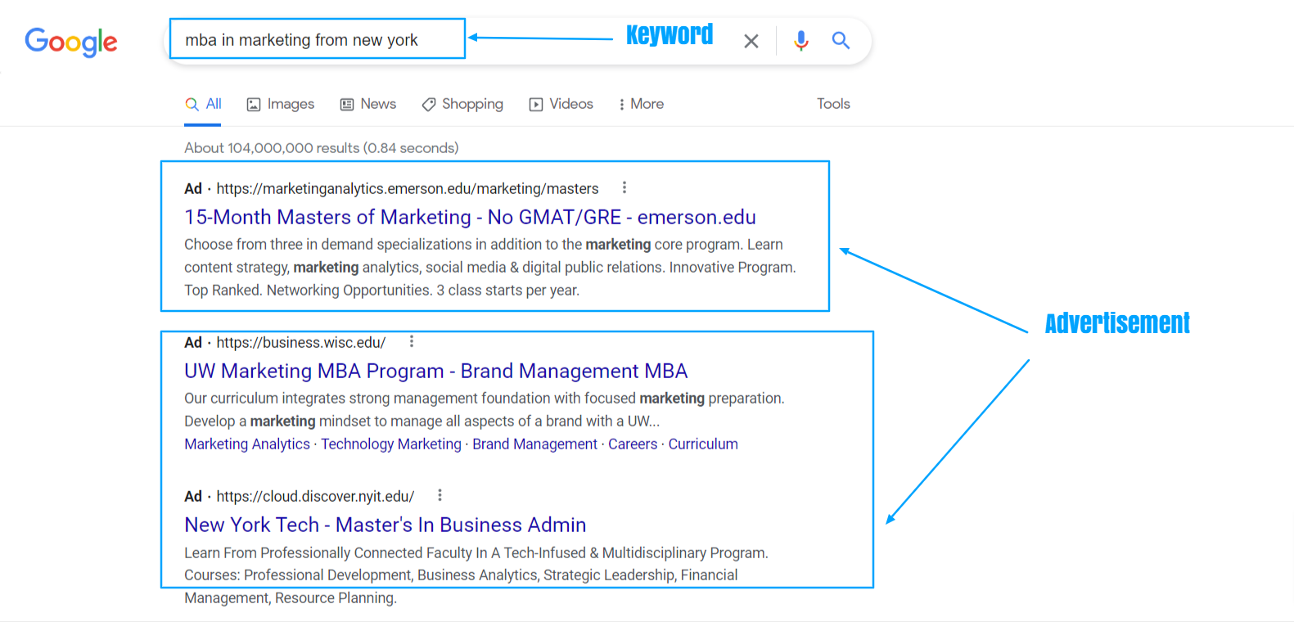1294x622 pixels.
Task: Open New York Tech Master's In Business Admin
Action: 385,525
